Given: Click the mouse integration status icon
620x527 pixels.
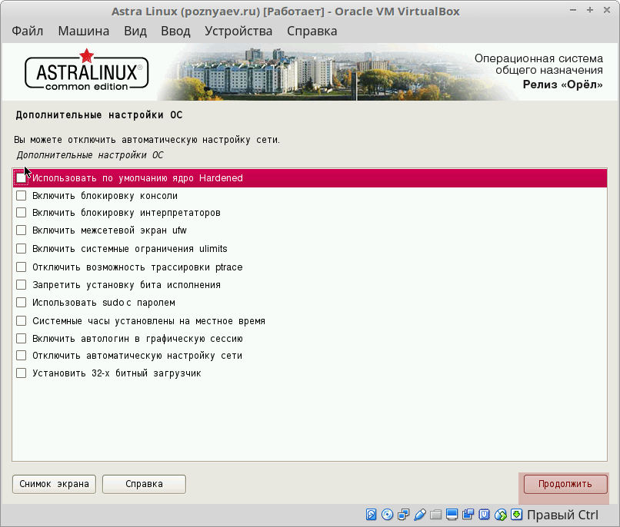Looking at the screenshot, I should (501, 515).
